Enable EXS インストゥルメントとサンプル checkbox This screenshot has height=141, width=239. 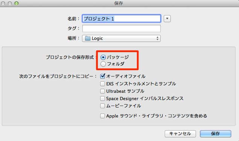[x=102, y=84]
